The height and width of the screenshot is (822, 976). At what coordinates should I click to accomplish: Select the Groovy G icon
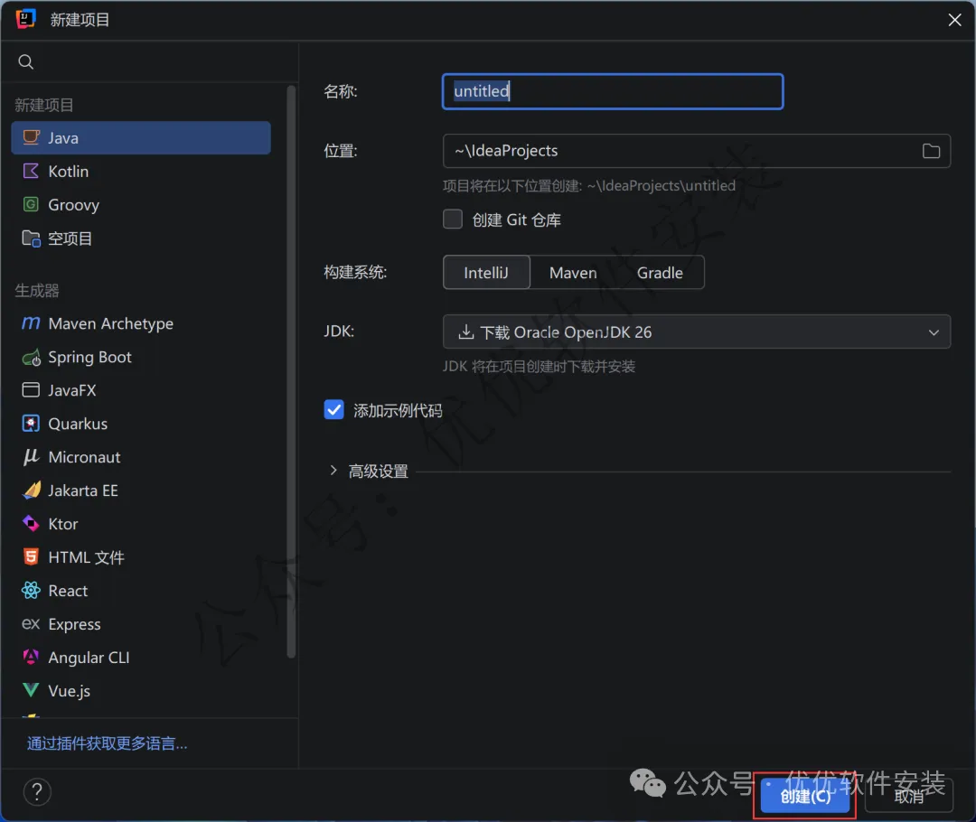pyautogui.click(x=31, y=204)
